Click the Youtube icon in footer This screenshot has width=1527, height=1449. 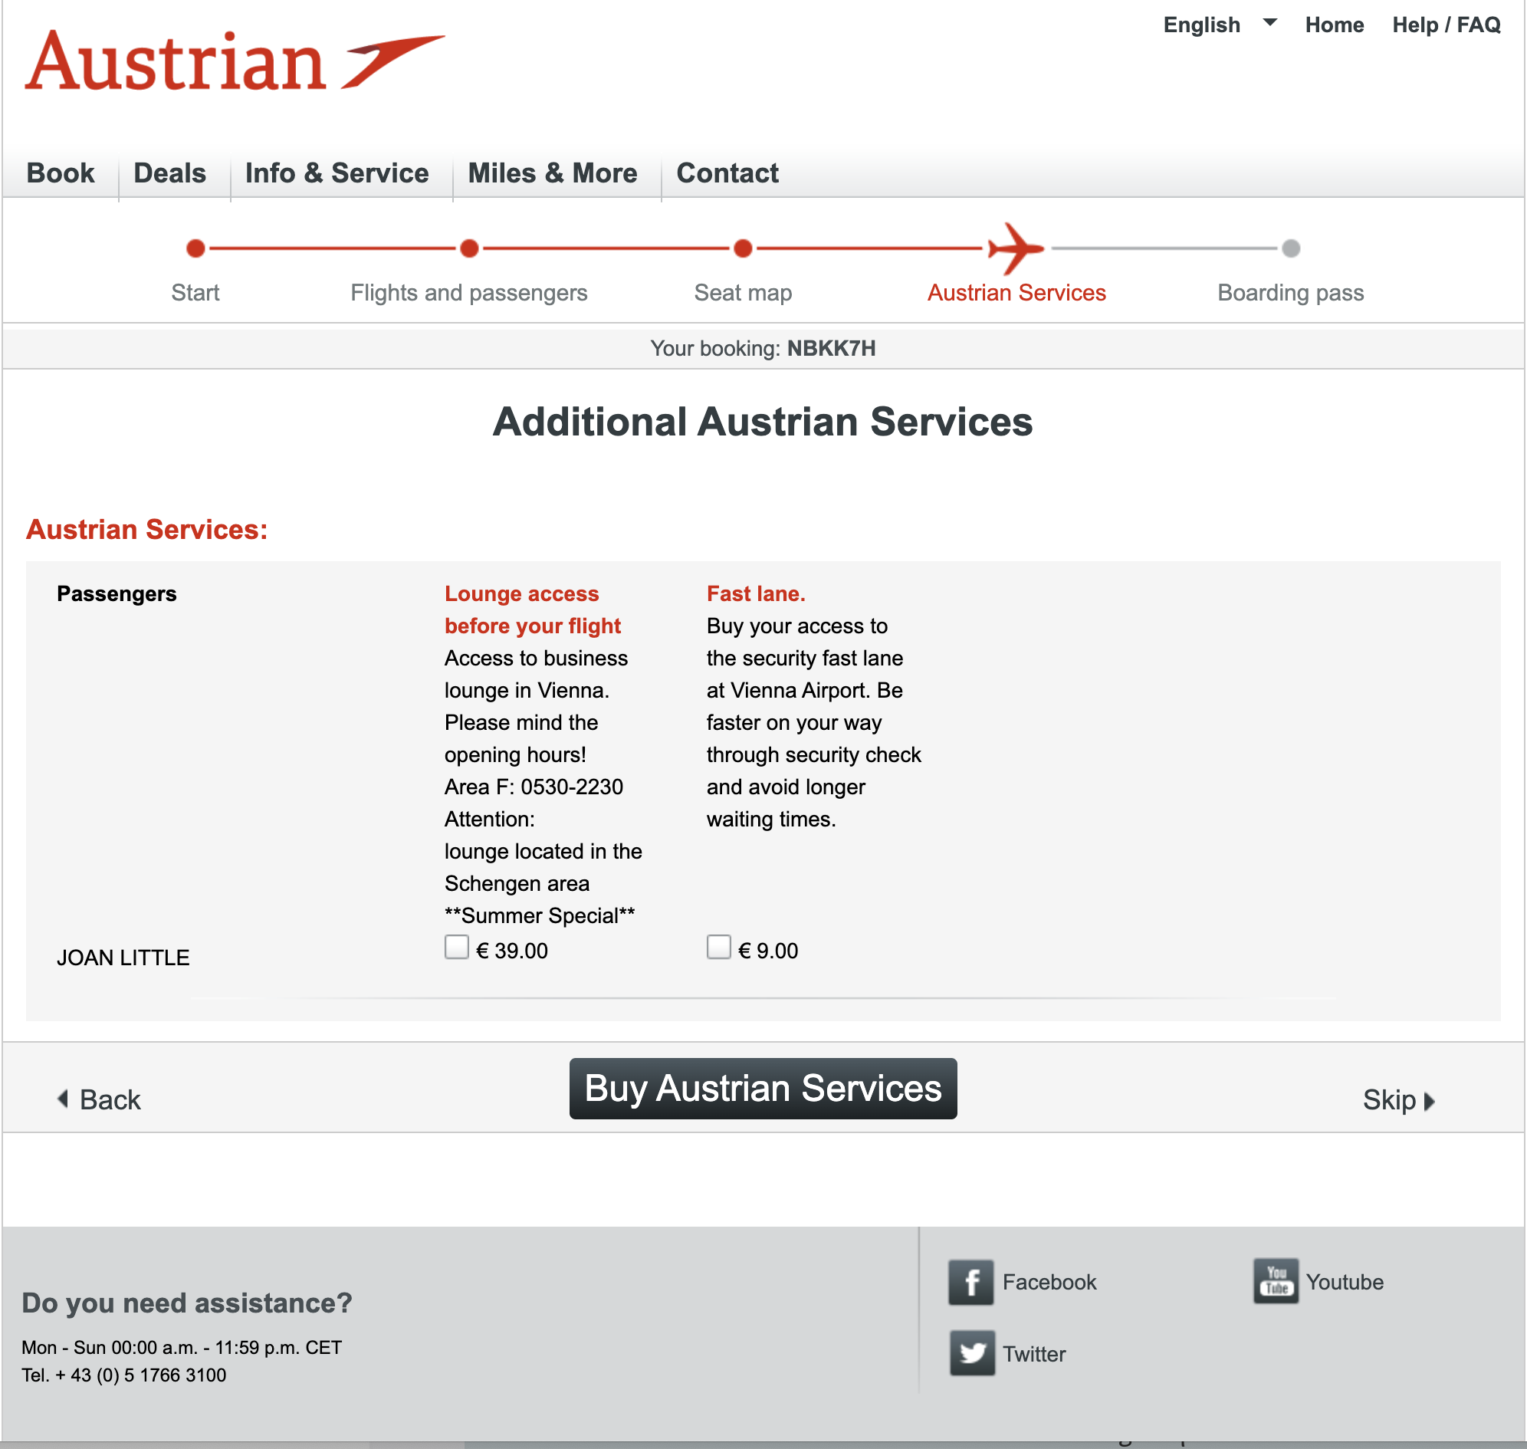[x=1276, y=1281]
